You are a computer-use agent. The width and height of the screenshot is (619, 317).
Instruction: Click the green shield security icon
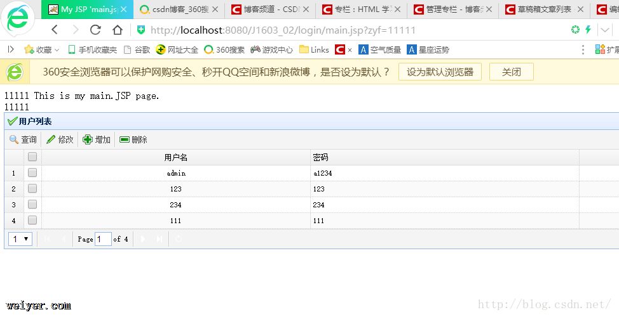(141, 30)
